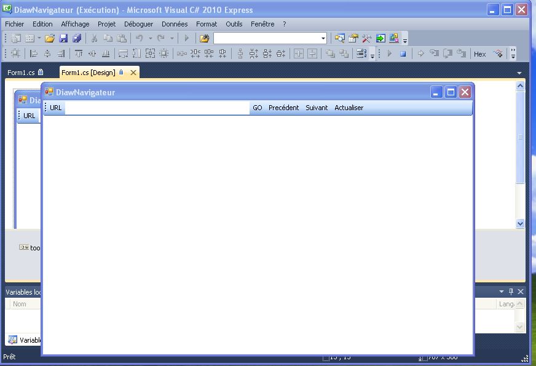The height and width of the screenshot is (366, 536).
Task: Click the Align Bottoms icon
Action: click(106, 54)
